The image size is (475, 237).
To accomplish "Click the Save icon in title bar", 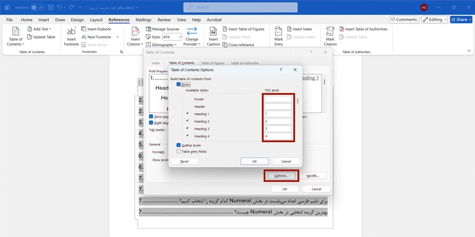I will [x=51, y=7].
